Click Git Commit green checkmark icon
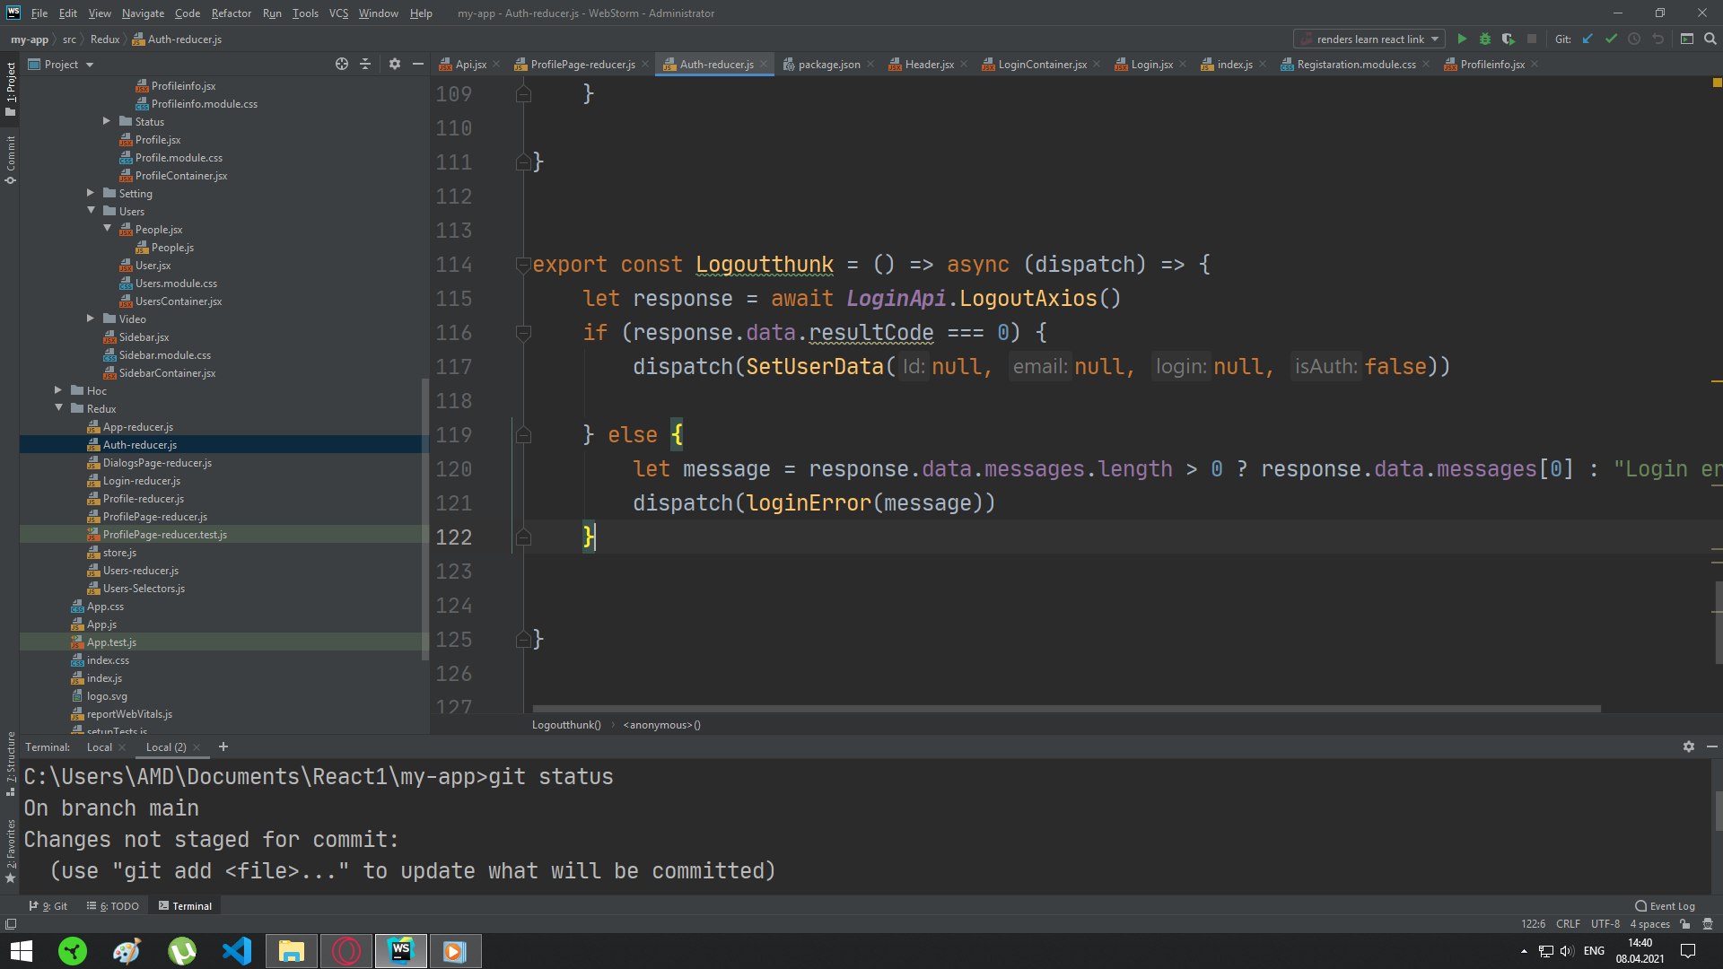Screen dimensions: 1723x969 click(1611, 39)
